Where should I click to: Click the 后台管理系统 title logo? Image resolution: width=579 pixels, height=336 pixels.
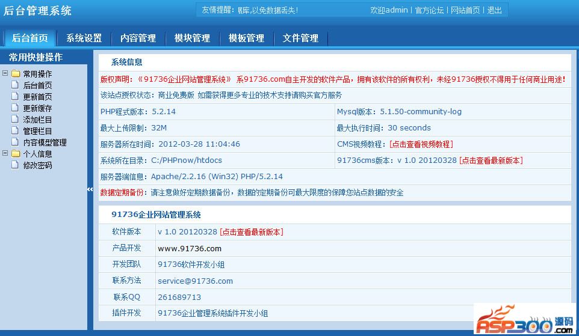click(x=37, y=10)
